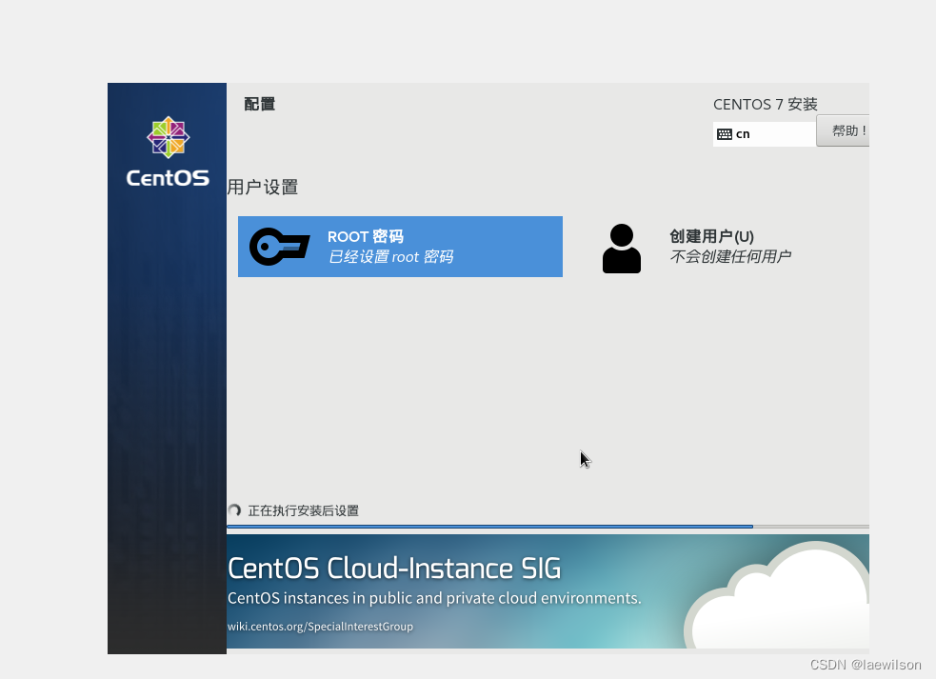Click the key icon for root password

click(279, 246)
